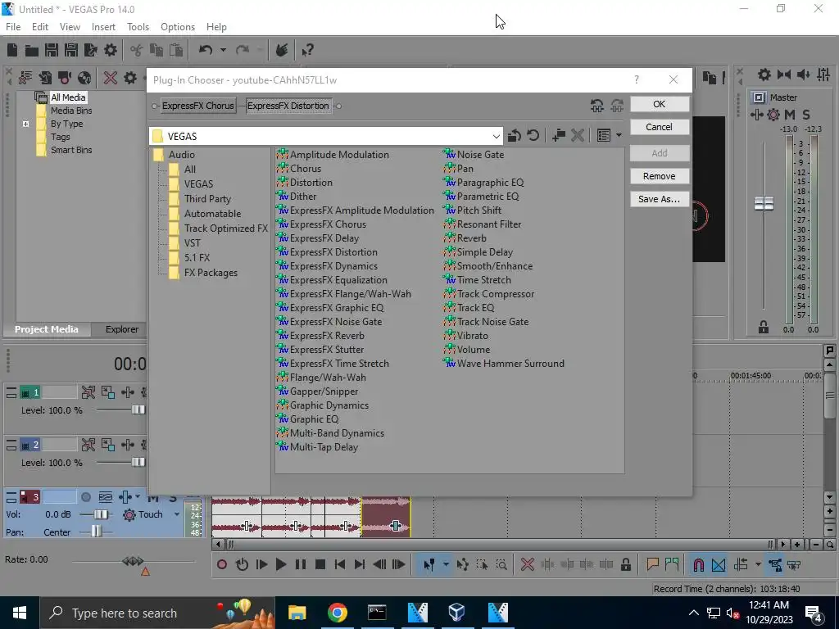
Task: Click Master bus volume fader
Action: click(764, 203)
